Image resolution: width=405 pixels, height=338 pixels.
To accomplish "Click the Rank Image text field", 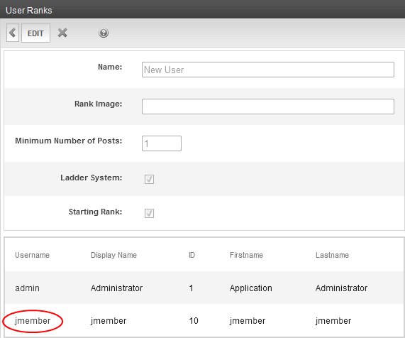I will 268,107.
